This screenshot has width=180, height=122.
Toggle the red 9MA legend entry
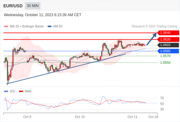click(x=25, y=91)
